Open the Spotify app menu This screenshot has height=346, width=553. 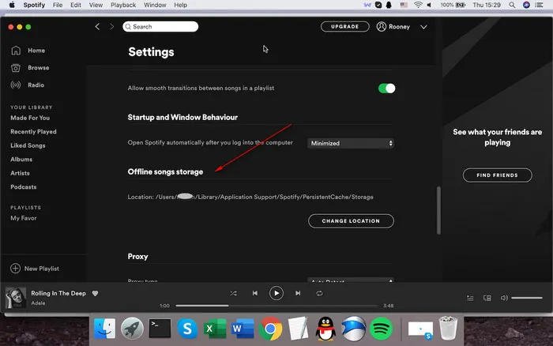34,5
